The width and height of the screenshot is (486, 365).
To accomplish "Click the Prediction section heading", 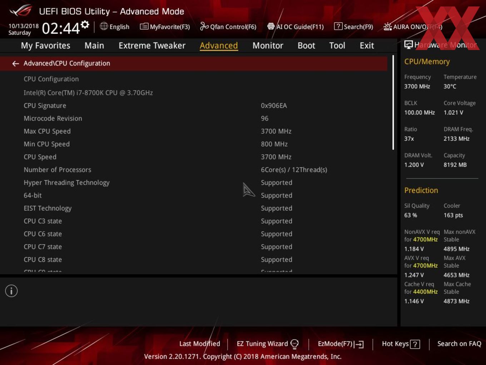I will click(x=421, y=190).
